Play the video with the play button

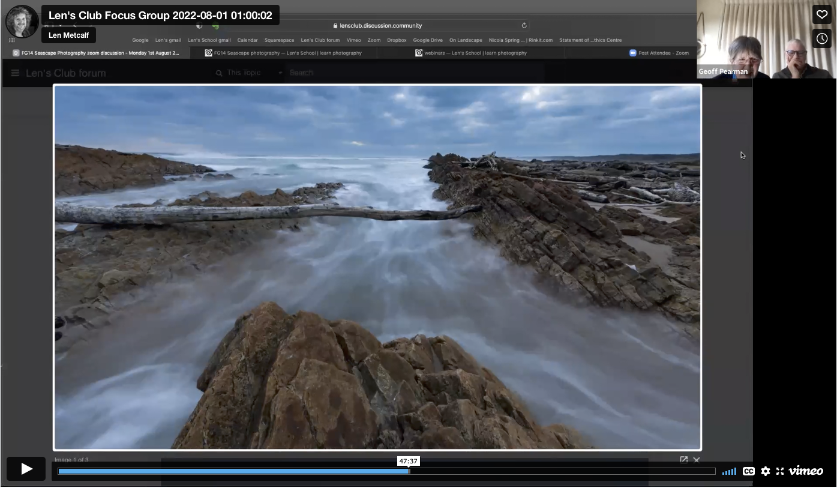(x=25, y=468)
